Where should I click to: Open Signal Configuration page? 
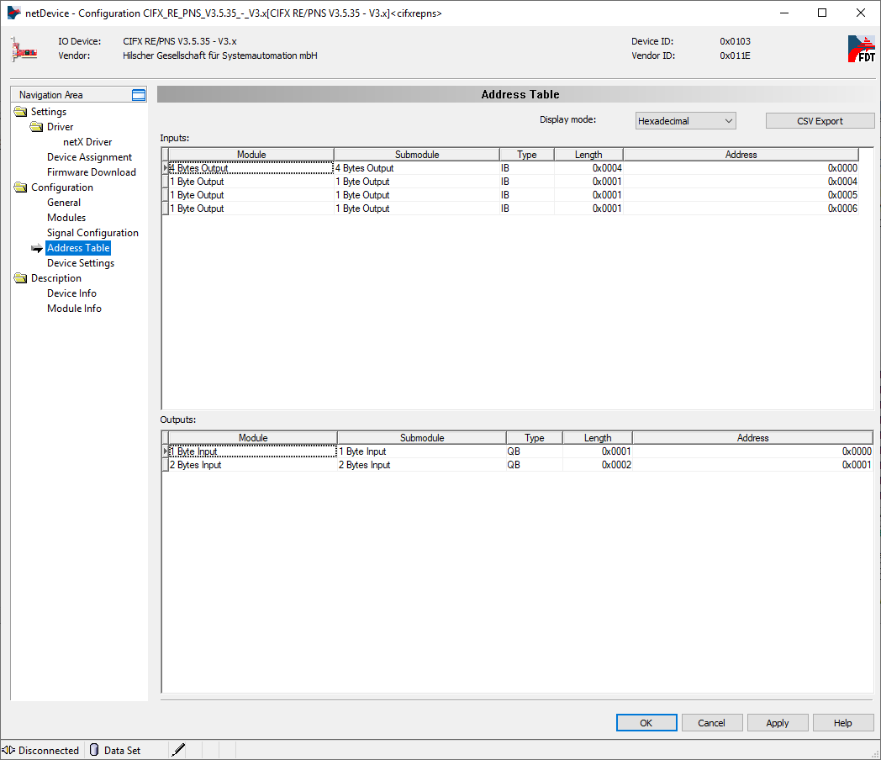(92, 233)
